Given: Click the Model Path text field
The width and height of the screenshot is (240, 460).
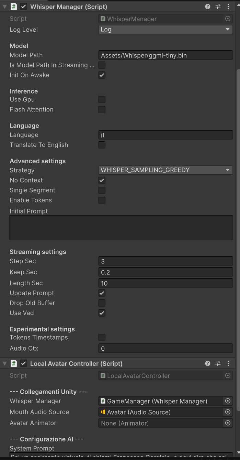Looking at the screenshot, I should click(165, 55).
